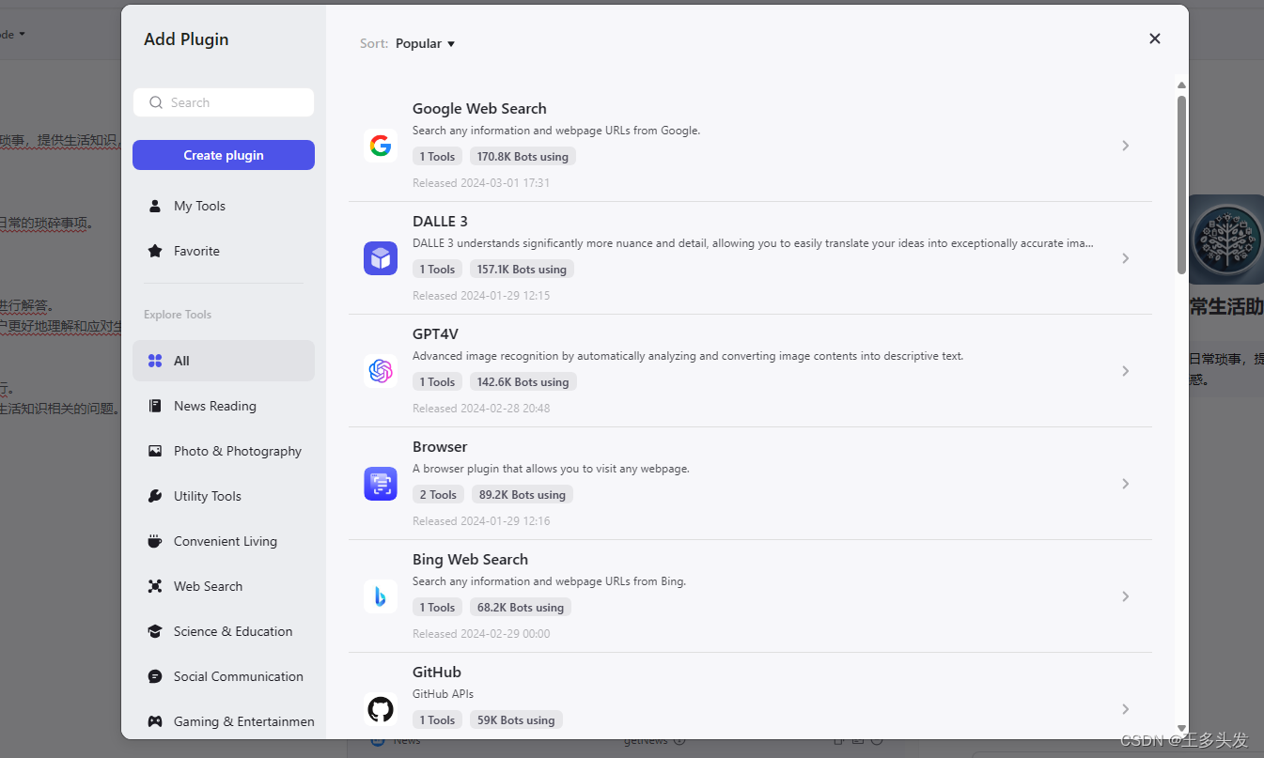The width and height of the screenshot is (1264, 758).
Task: Click the Browser plugin icon
Action: tap(381, 484)
